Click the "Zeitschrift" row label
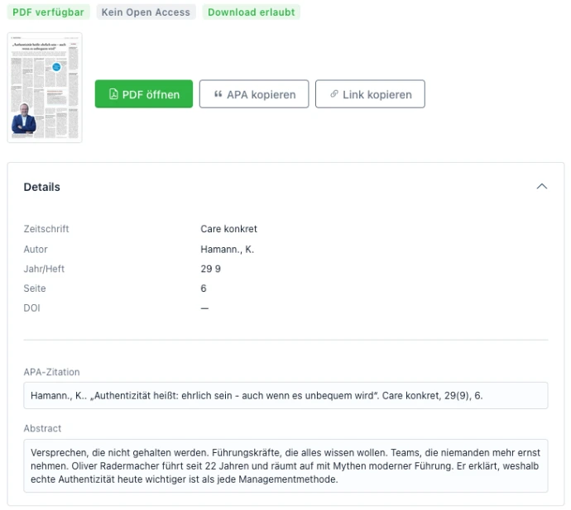Screen dimensions: 571x510 click(46, 229)
